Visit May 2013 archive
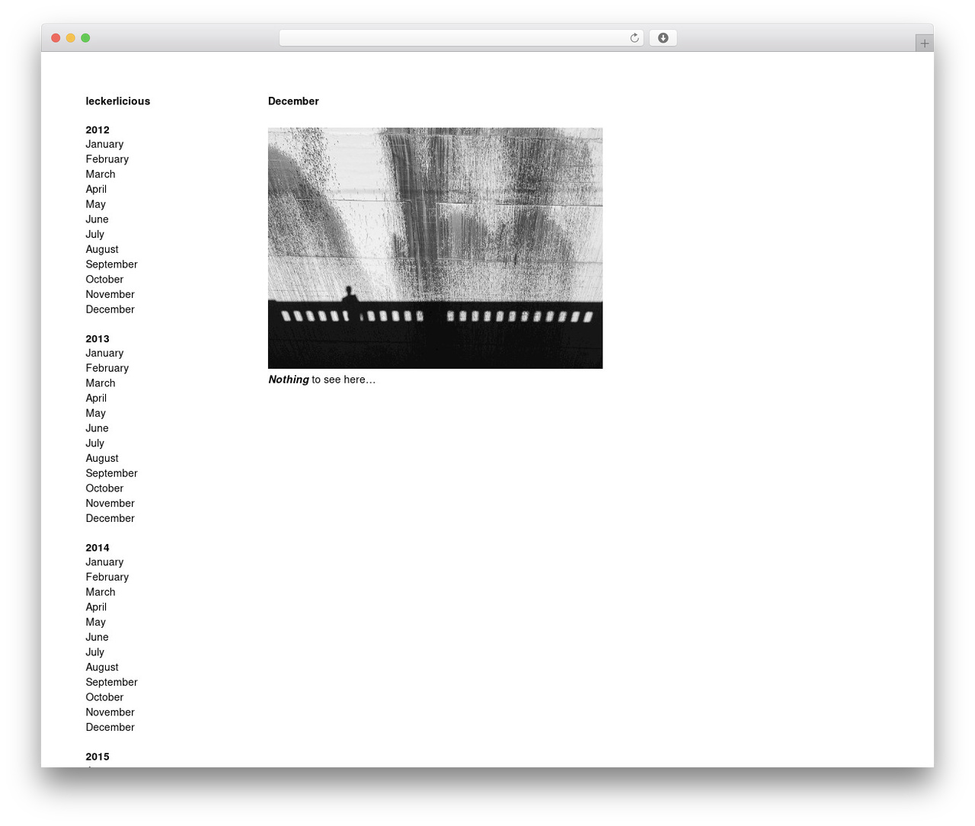The height and width of the screenshot is (826, 975). [95, 413]
